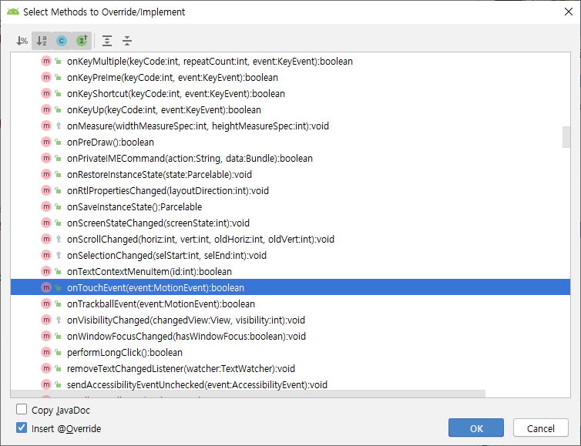Image resolution: width=581 pixels, height=446 pixels.
Task: Click the method icon beside onTouchEvent
Action: point(46,287)
